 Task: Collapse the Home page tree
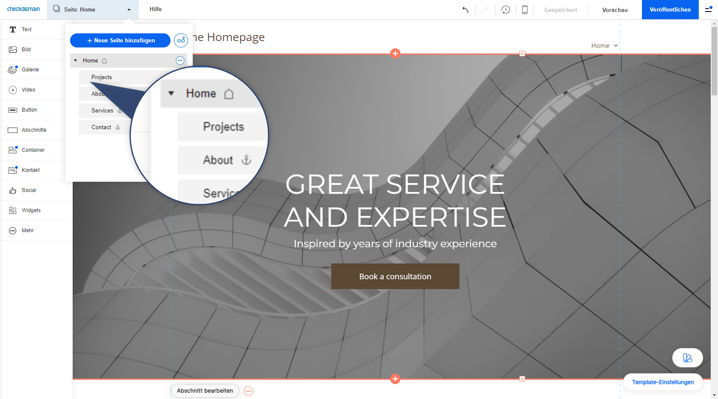[76, 61]
